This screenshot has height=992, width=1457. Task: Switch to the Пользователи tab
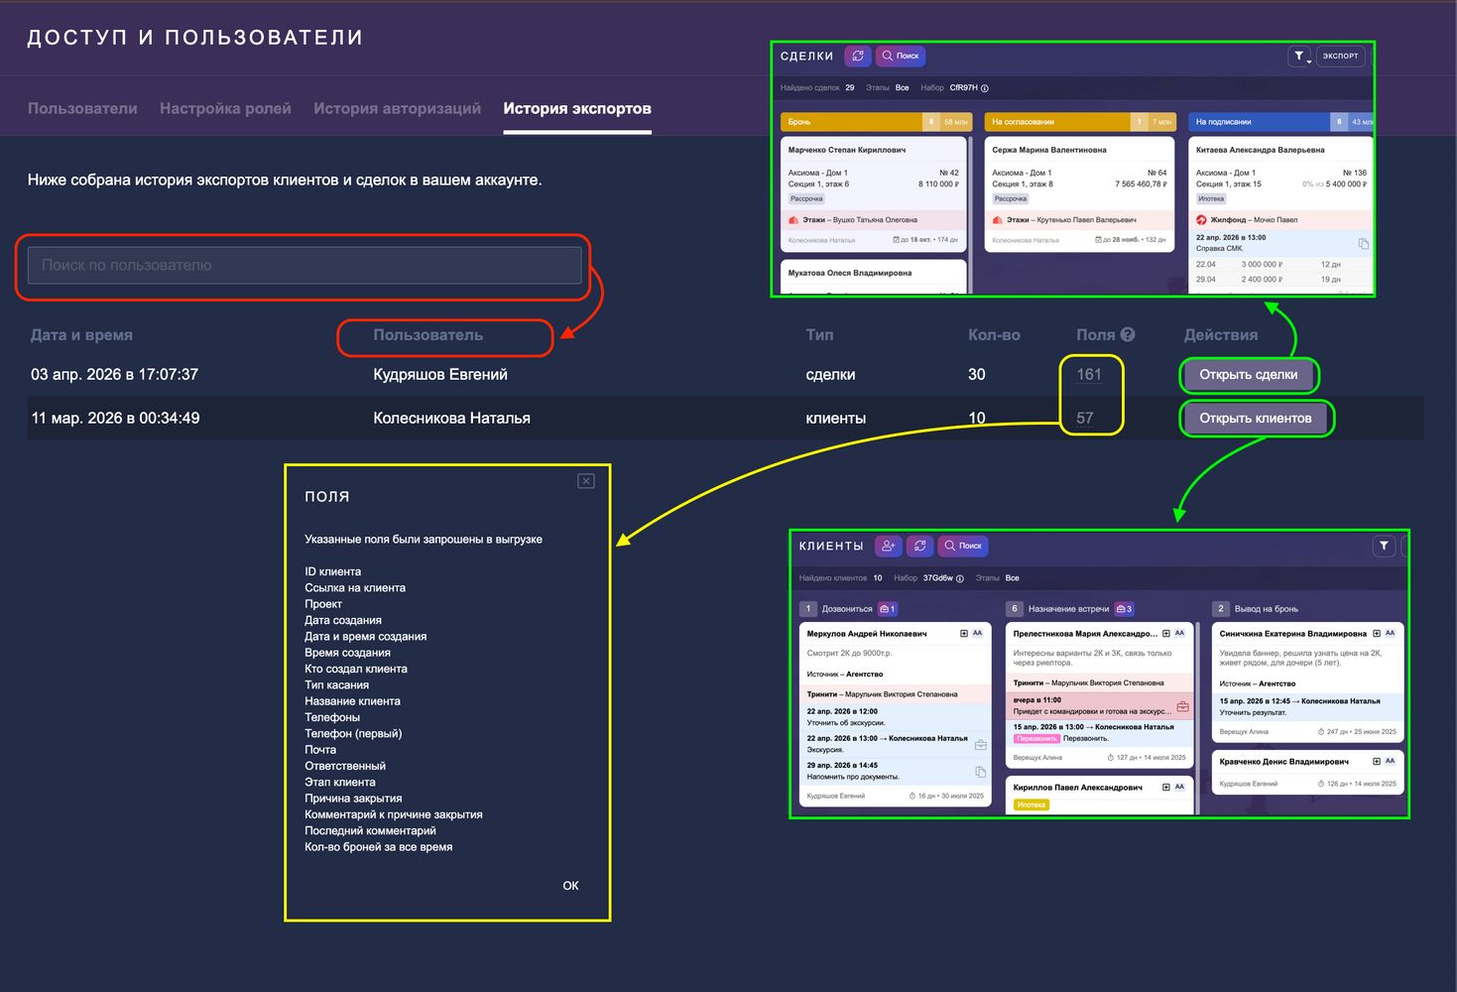click(82, 109)
